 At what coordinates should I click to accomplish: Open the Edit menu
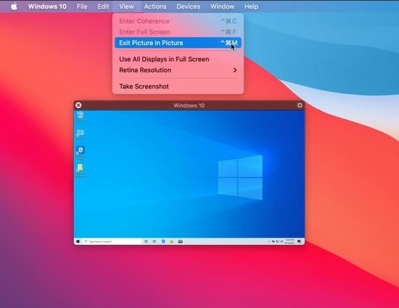(x=103, y=7)
